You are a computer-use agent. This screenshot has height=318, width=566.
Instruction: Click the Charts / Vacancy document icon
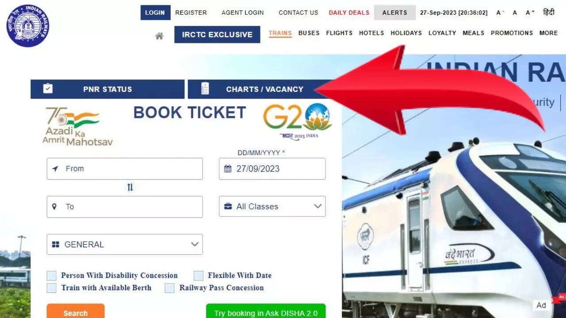[x=205, y=89]
